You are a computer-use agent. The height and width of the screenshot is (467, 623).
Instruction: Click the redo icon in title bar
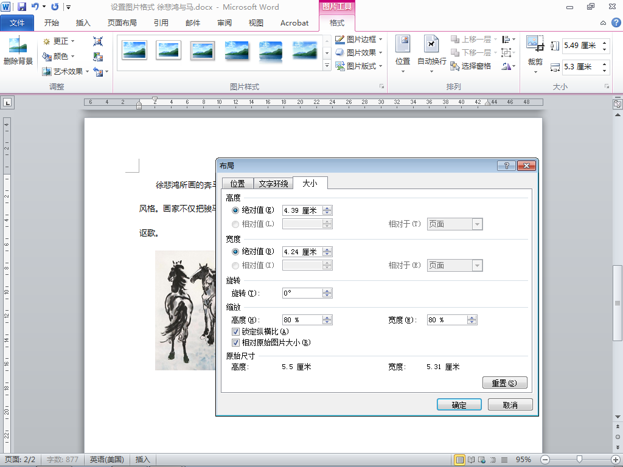tap(55, 7)
